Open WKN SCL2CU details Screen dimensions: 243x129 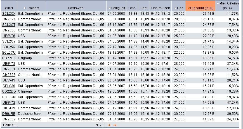(x=9, y=52)
